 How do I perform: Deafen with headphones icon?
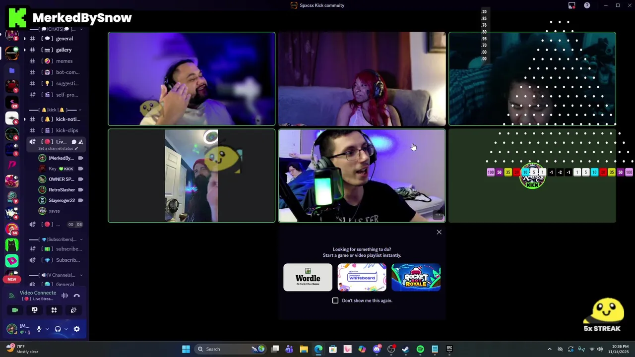point(58,329)
